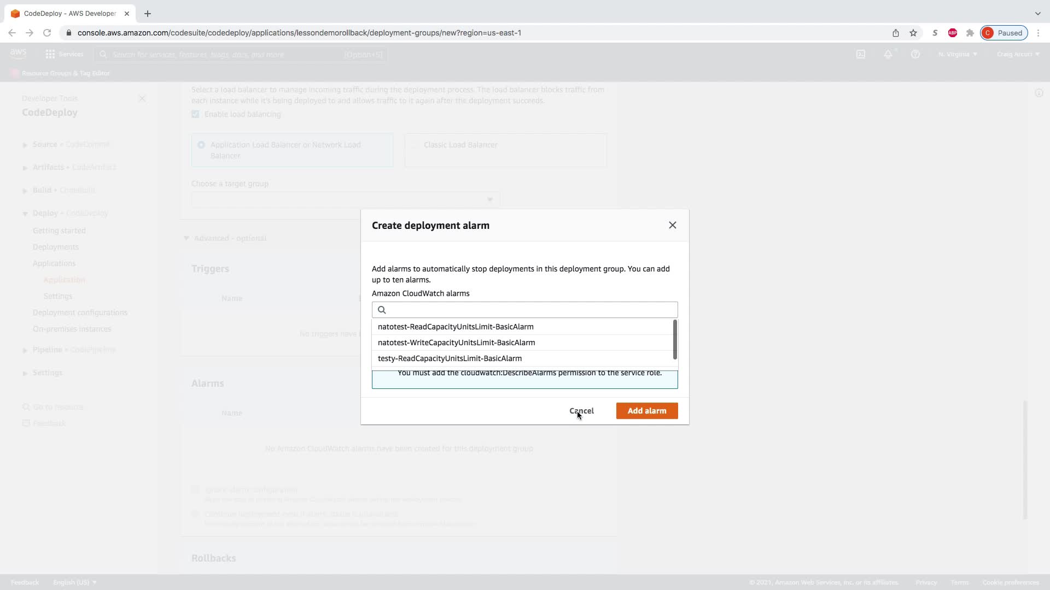The height and width of the screenshot is (590, 1050).
Task: Bookmark this page with the star icon
Action: (x=913, y=33)
